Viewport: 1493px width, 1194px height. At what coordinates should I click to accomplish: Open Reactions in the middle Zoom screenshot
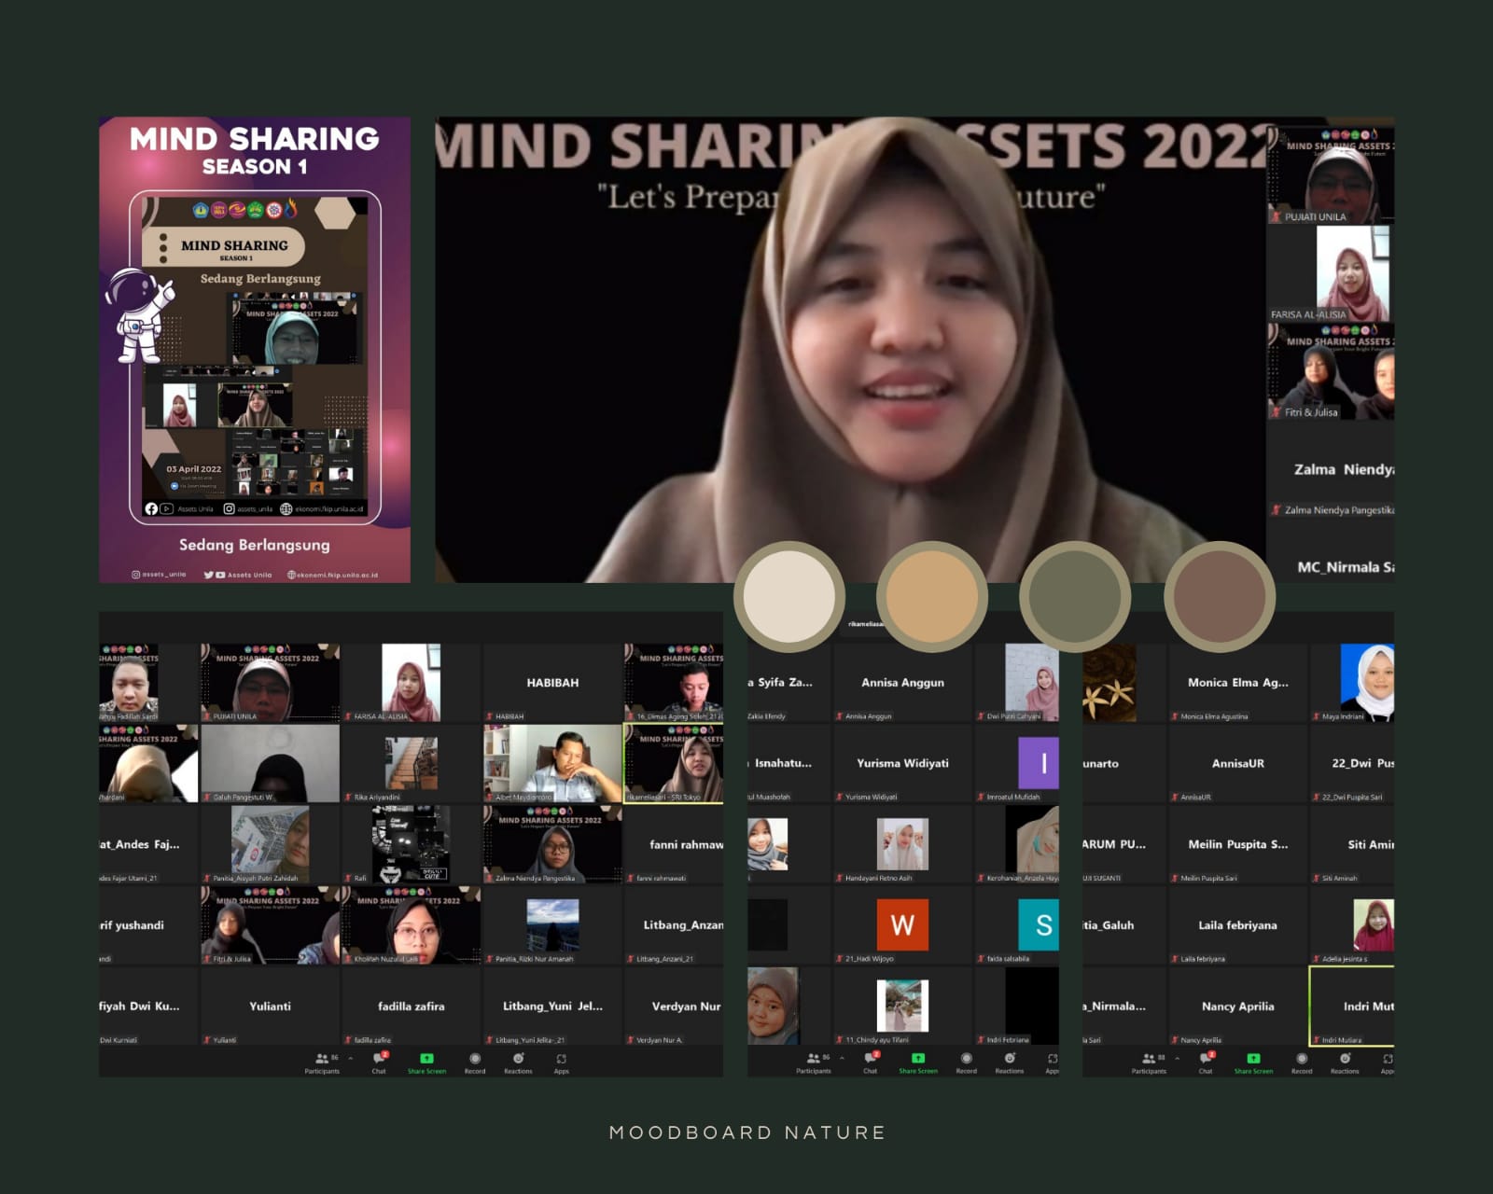click(x=1010, y=1063)
